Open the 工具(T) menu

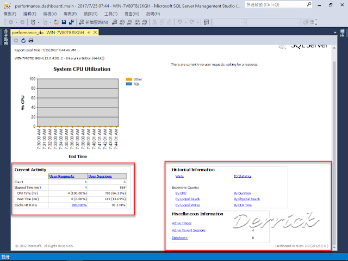111,14
